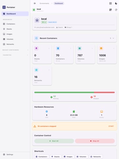This screenshot has height=159, width=119.
Task: Open the Images card arrow
Action: click(x=114, y=48)
